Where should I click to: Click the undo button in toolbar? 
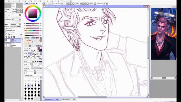(44, 4)
